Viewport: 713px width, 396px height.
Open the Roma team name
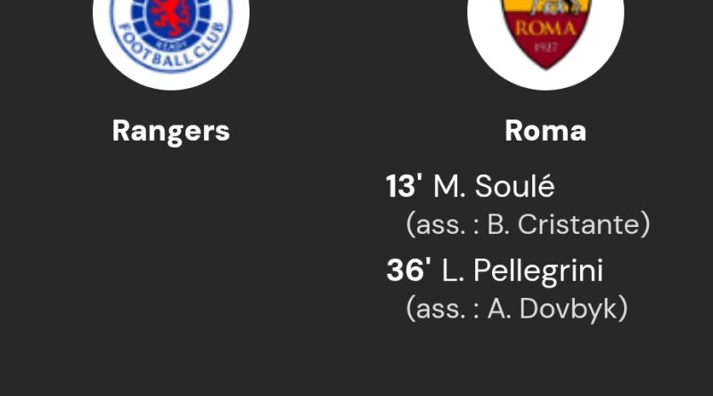[545, 131]
